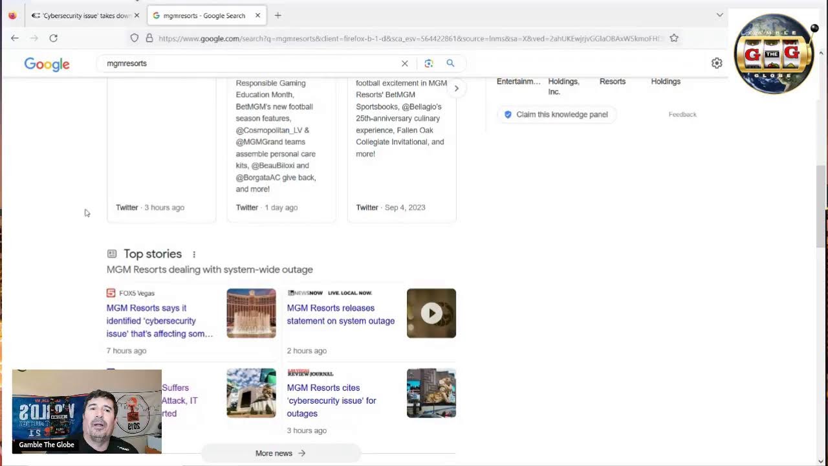Click the Top stories newspaper icon
828x466 pixels.
click(x=112, y=254)
